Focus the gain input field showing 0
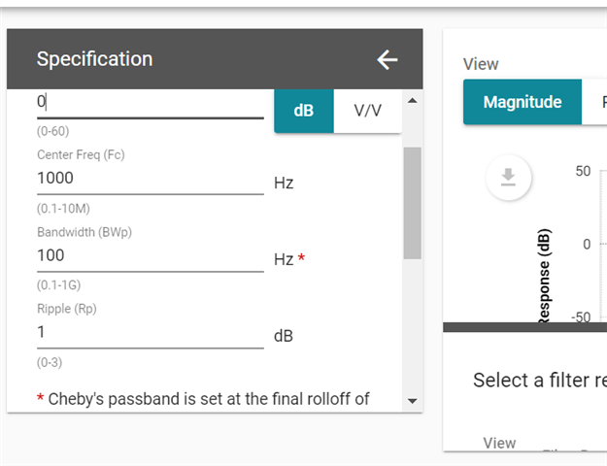Image resolution: width=607 pixels, height=466 pixels. (x=150, y=102)
